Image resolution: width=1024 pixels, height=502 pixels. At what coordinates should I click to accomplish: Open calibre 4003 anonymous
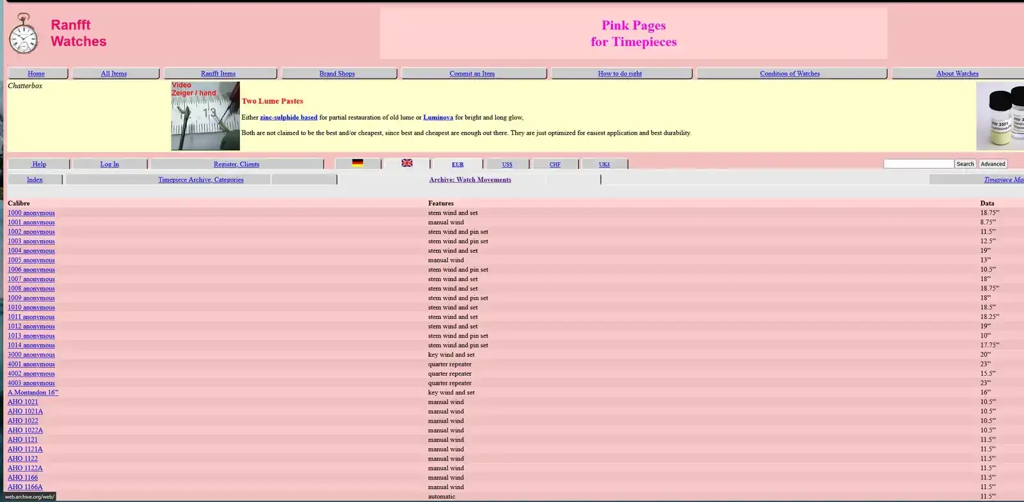31,383
